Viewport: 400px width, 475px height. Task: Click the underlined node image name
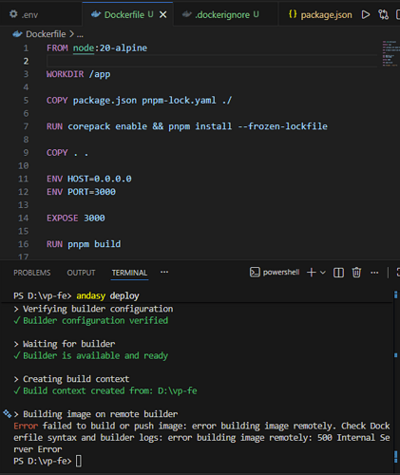point(84,48)
